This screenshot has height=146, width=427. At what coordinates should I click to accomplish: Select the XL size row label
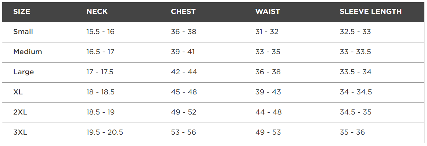click(x=18, y=92)
